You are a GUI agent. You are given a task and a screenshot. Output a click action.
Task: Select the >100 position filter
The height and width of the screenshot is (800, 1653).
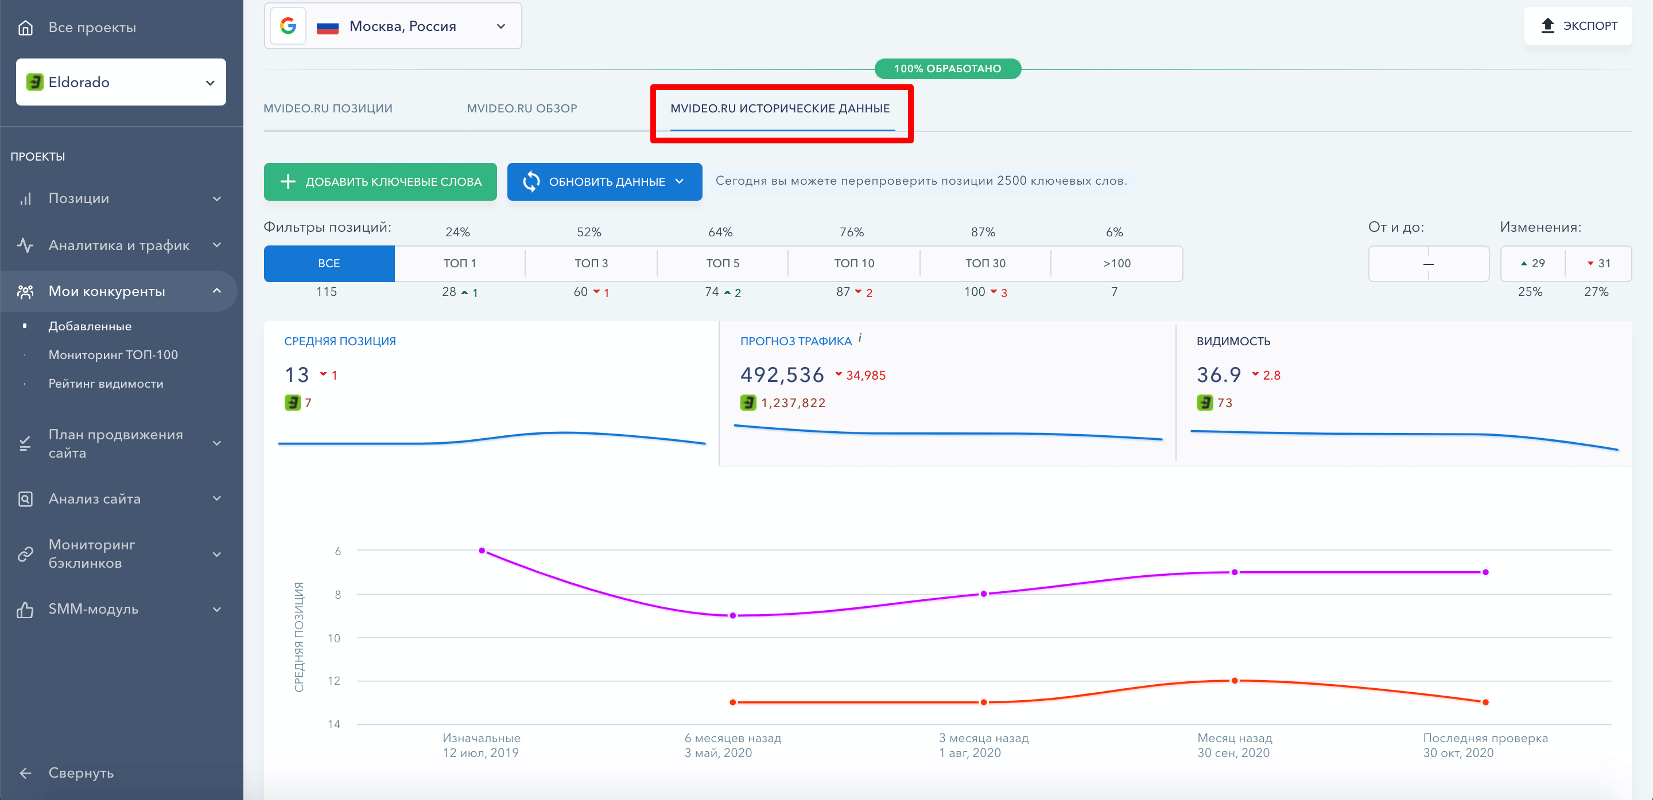pos(1117,263)
